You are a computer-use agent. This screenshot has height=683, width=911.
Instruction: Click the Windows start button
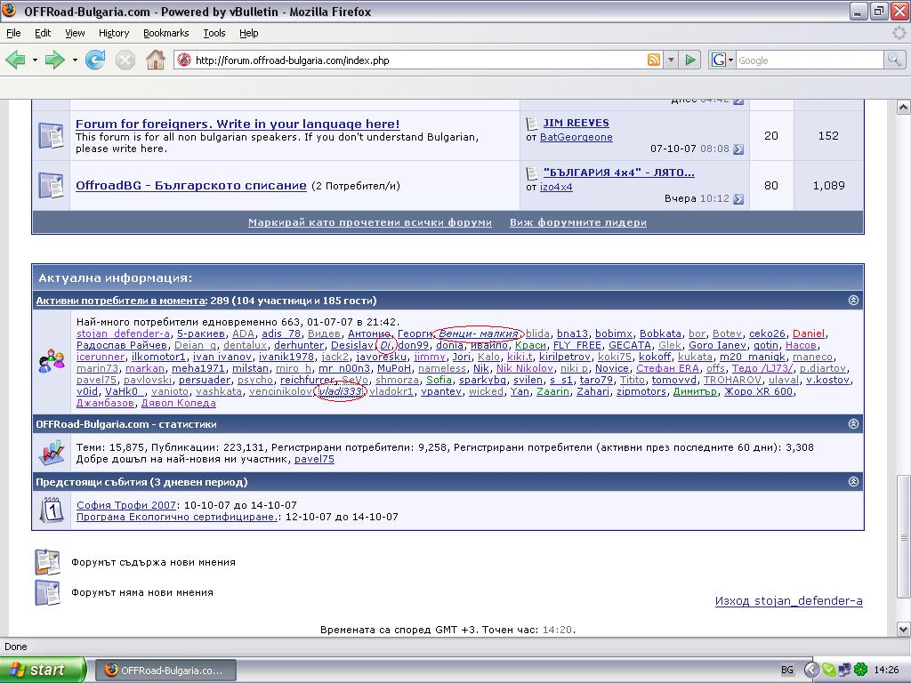click(x=43, y=670)
